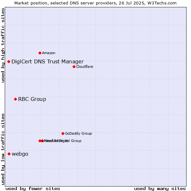Click the 'used by fewer sites' axis label
The height and width of the screenshot is (191, 191).
tap(33, 189)
